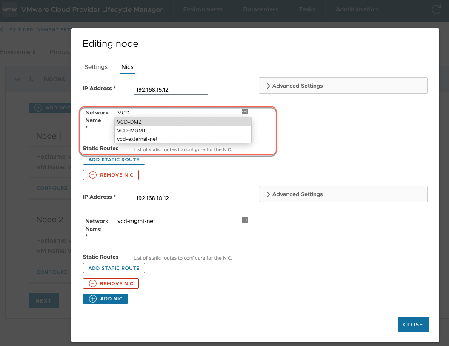449x346 pixels.
Task: Click ellipsis icon in VCD network field
Action: point(245,112)
